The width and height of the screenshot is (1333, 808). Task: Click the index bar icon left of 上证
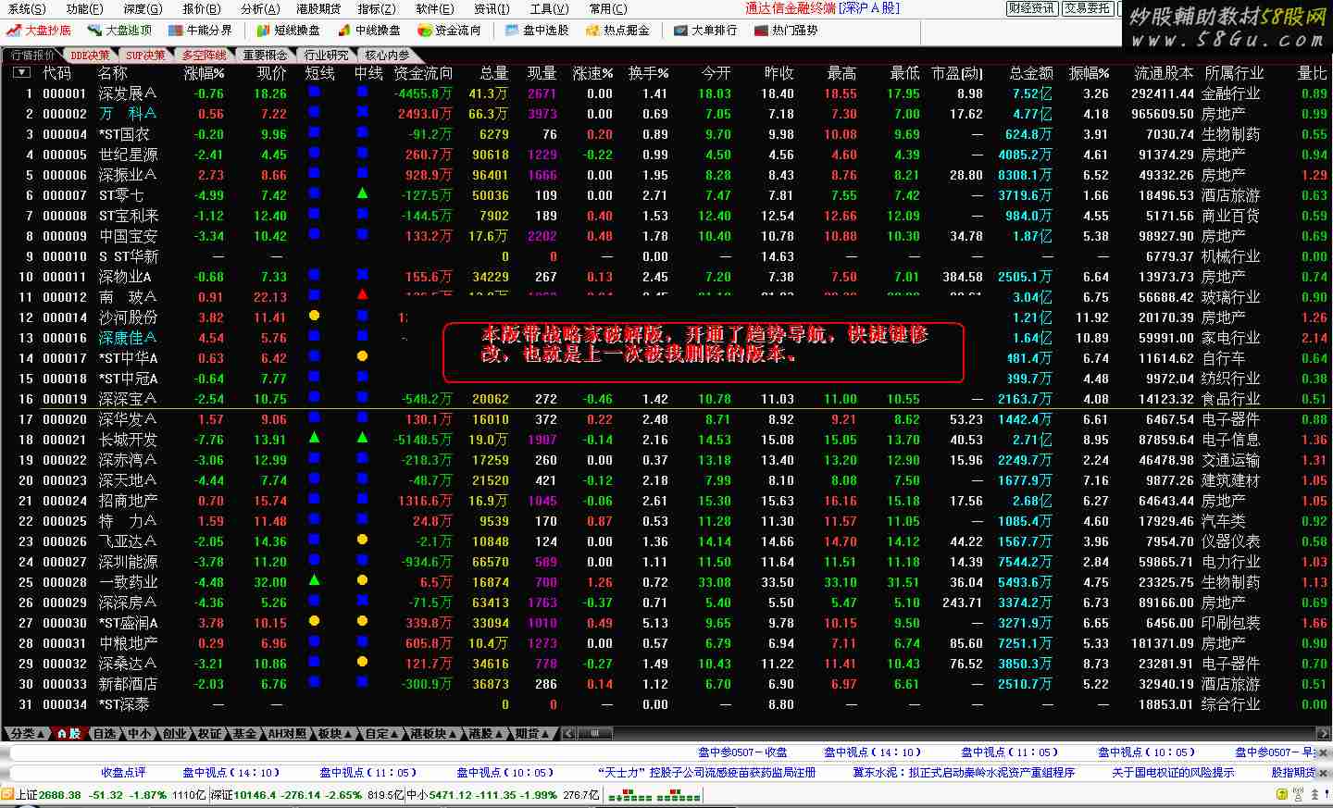pos(7,794)
